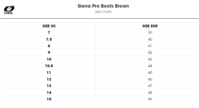
Task: Select the SIZE US column header
Action: (x=49, y=26)
